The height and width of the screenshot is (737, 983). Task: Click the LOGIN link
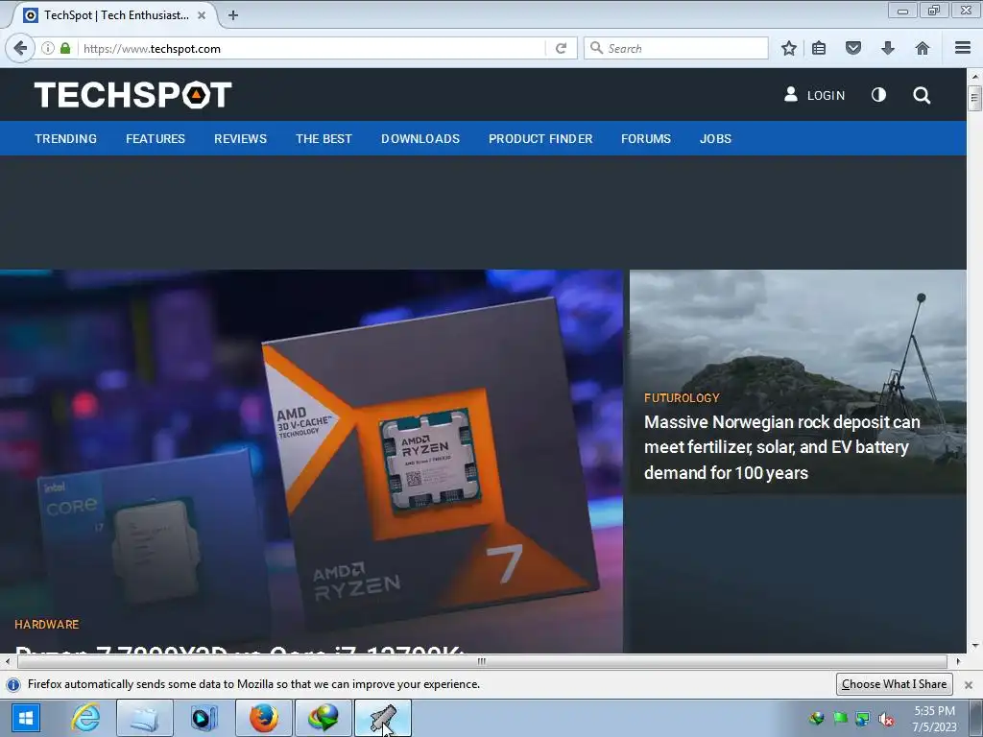[x=826, y=95]
